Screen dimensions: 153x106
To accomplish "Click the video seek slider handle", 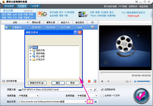I will pos(101,72).
